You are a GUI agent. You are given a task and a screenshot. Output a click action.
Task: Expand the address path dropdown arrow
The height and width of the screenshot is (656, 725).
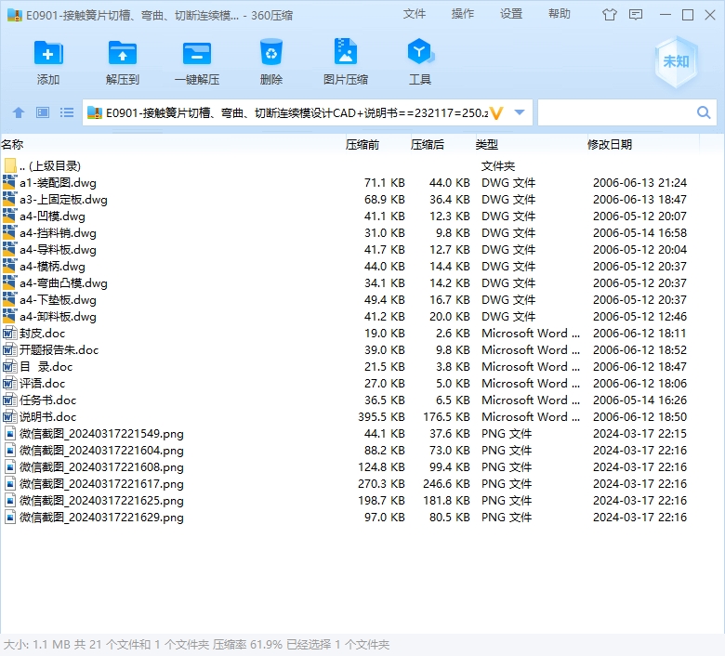coord(520,112)
